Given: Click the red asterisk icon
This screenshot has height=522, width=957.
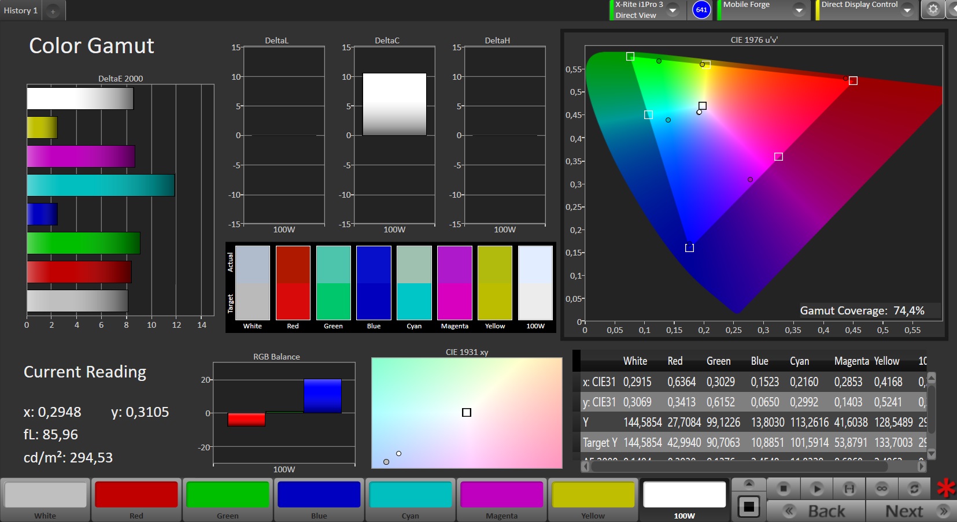Looking at the screenshot, I should (946, 488).
